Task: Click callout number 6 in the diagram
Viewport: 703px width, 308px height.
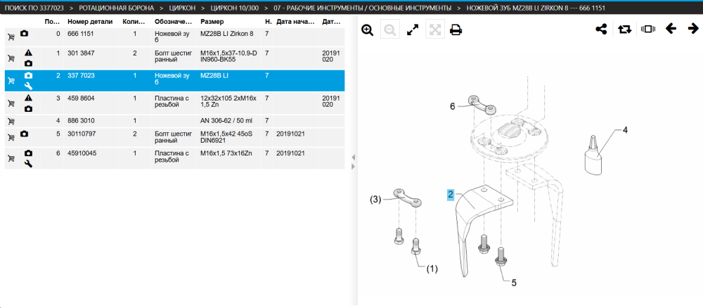Action: coord(452,106)
